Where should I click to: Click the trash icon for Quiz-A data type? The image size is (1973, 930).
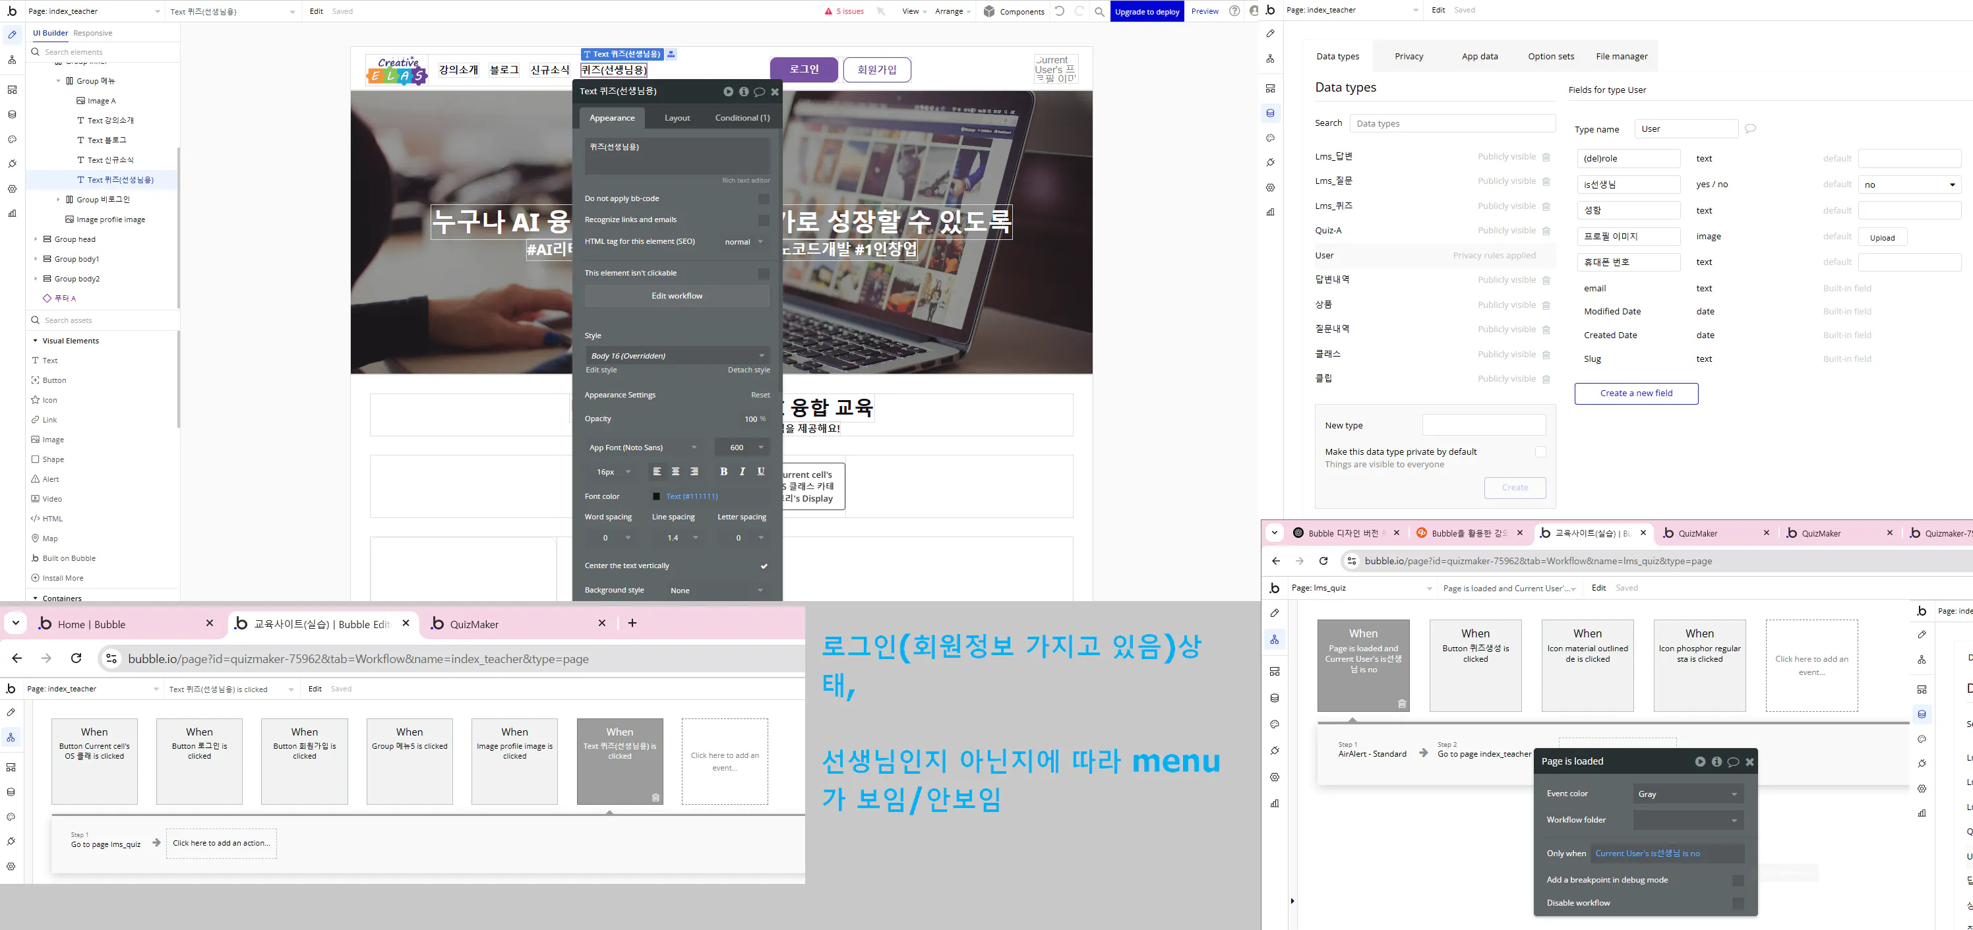point(1546,231)
